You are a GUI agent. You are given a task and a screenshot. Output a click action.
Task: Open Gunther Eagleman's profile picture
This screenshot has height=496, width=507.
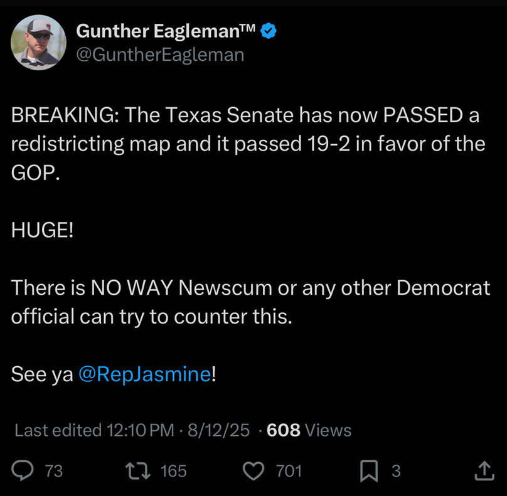point(38,43)
